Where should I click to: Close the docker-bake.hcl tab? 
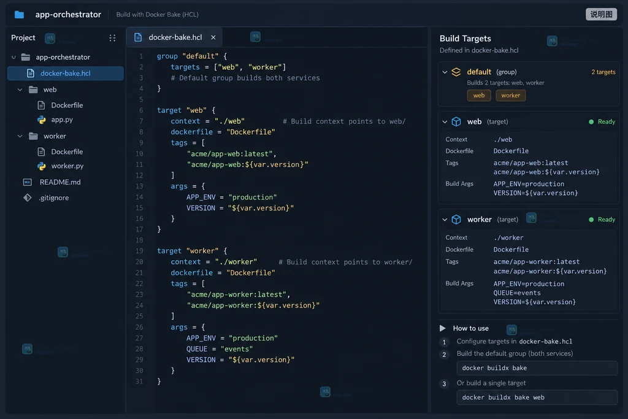(213, 37)
